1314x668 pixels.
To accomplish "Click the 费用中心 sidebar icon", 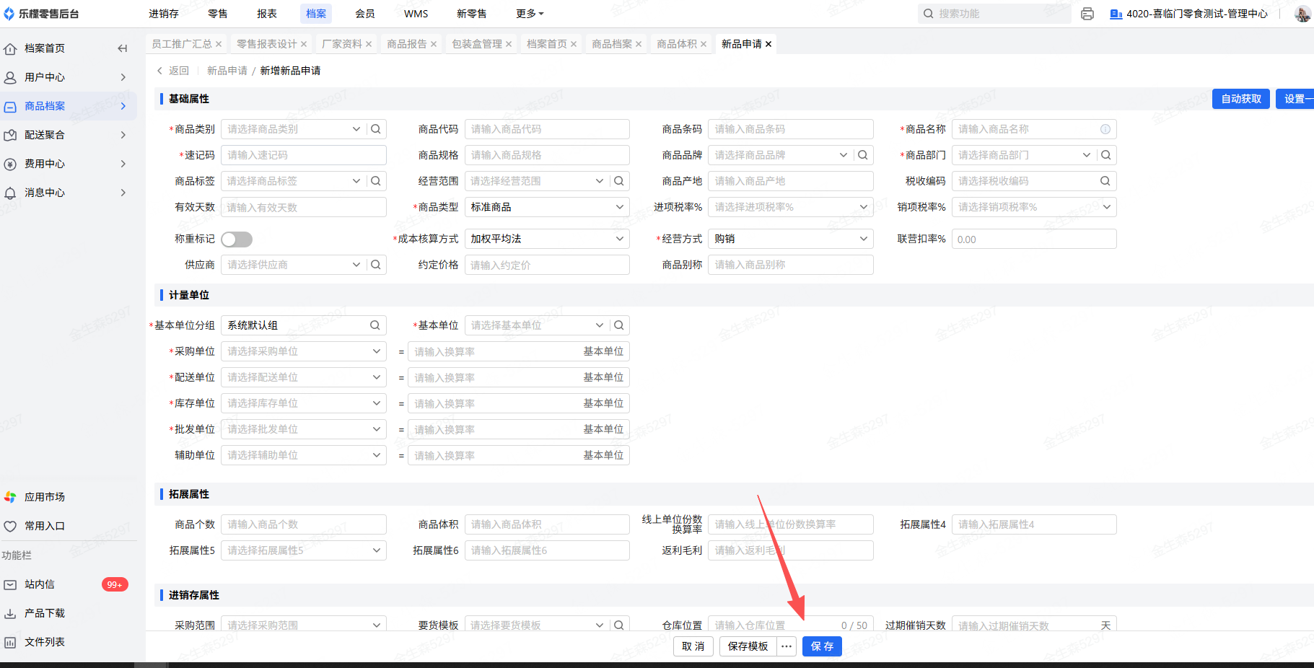I will (x=10, y=164).
